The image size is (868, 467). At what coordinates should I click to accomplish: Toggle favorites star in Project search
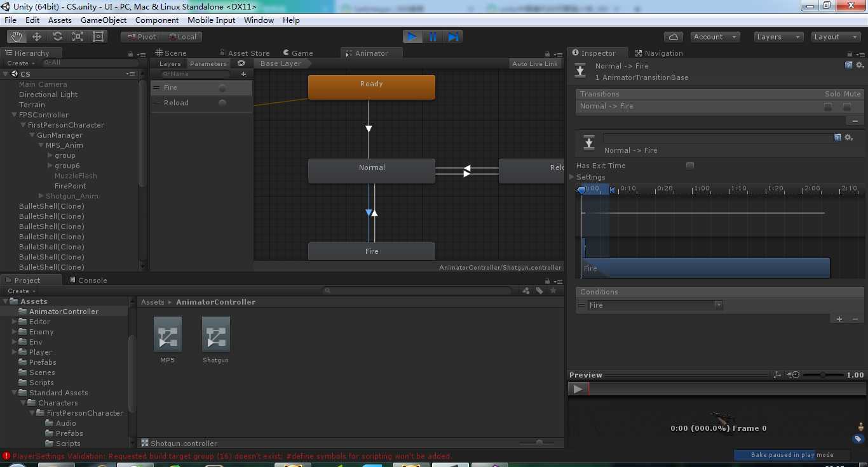click(553, 291)
